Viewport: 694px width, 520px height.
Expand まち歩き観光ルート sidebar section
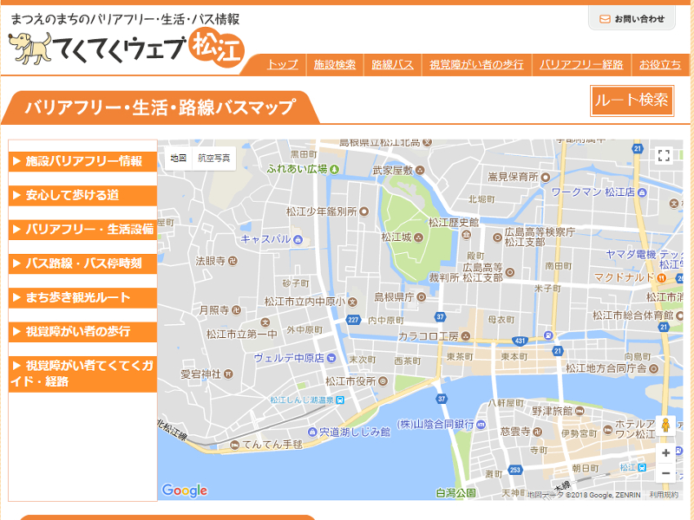tap(83, 297)
